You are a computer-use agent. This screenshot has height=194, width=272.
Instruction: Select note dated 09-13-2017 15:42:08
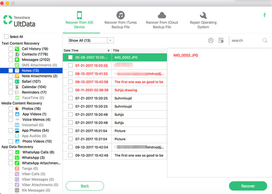click(115, 82)
